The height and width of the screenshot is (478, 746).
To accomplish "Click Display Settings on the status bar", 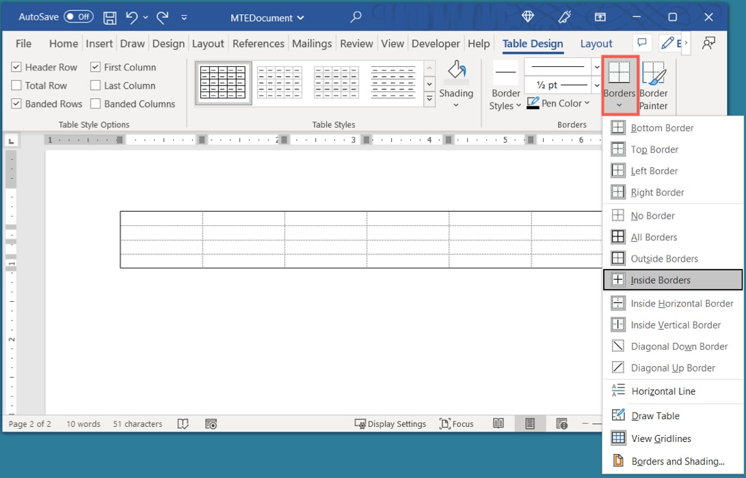I will [x=391, y=423].
